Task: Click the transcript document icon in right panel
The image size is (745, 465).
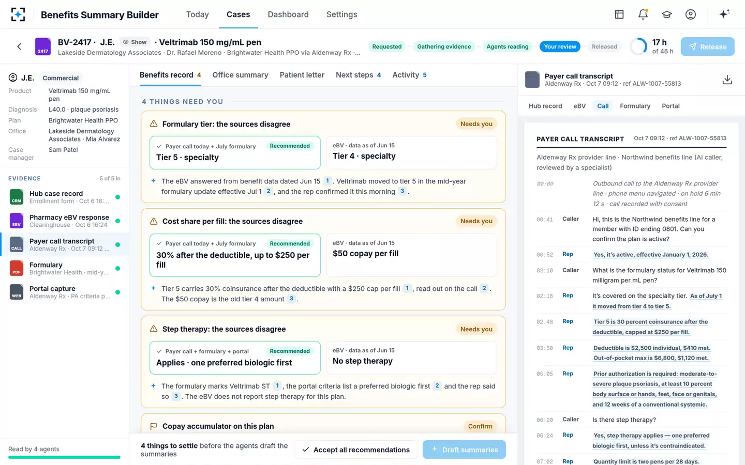Action: [532, 80]
